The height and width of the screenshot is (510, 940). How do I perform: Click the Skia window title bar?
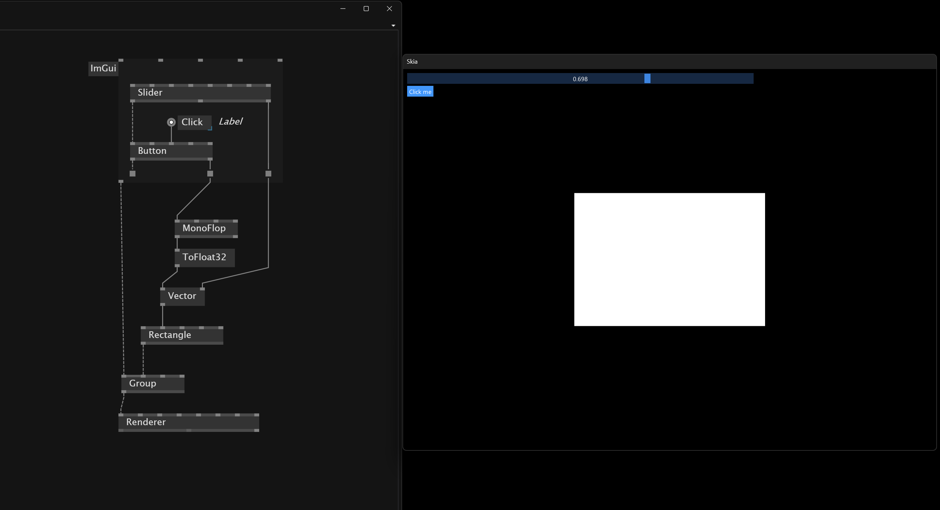pyautogui.click(x=669, y=62)
